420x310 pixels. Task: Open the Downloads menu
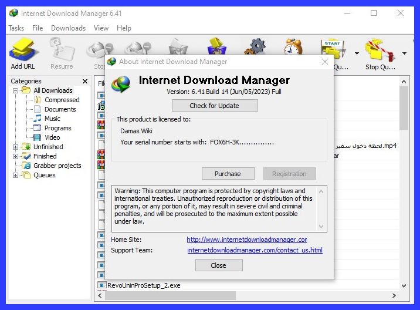pos(68,28)
